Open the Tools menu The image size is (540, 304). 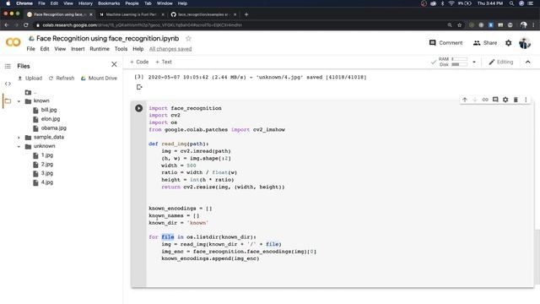pyautogui.click(x=121, y=49)
